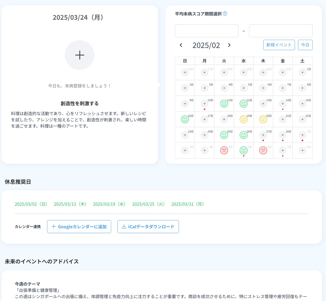Open the yellow neutral face on 19日

(x=243, y=119)
